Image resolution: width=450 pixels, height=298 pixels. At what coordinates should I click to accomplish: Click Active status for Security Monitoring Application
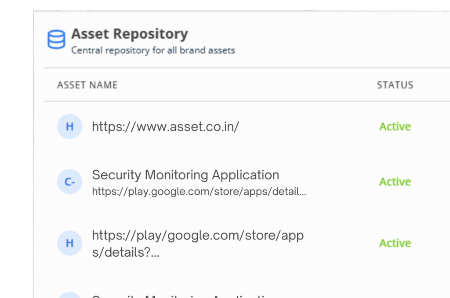click(395, 182)
